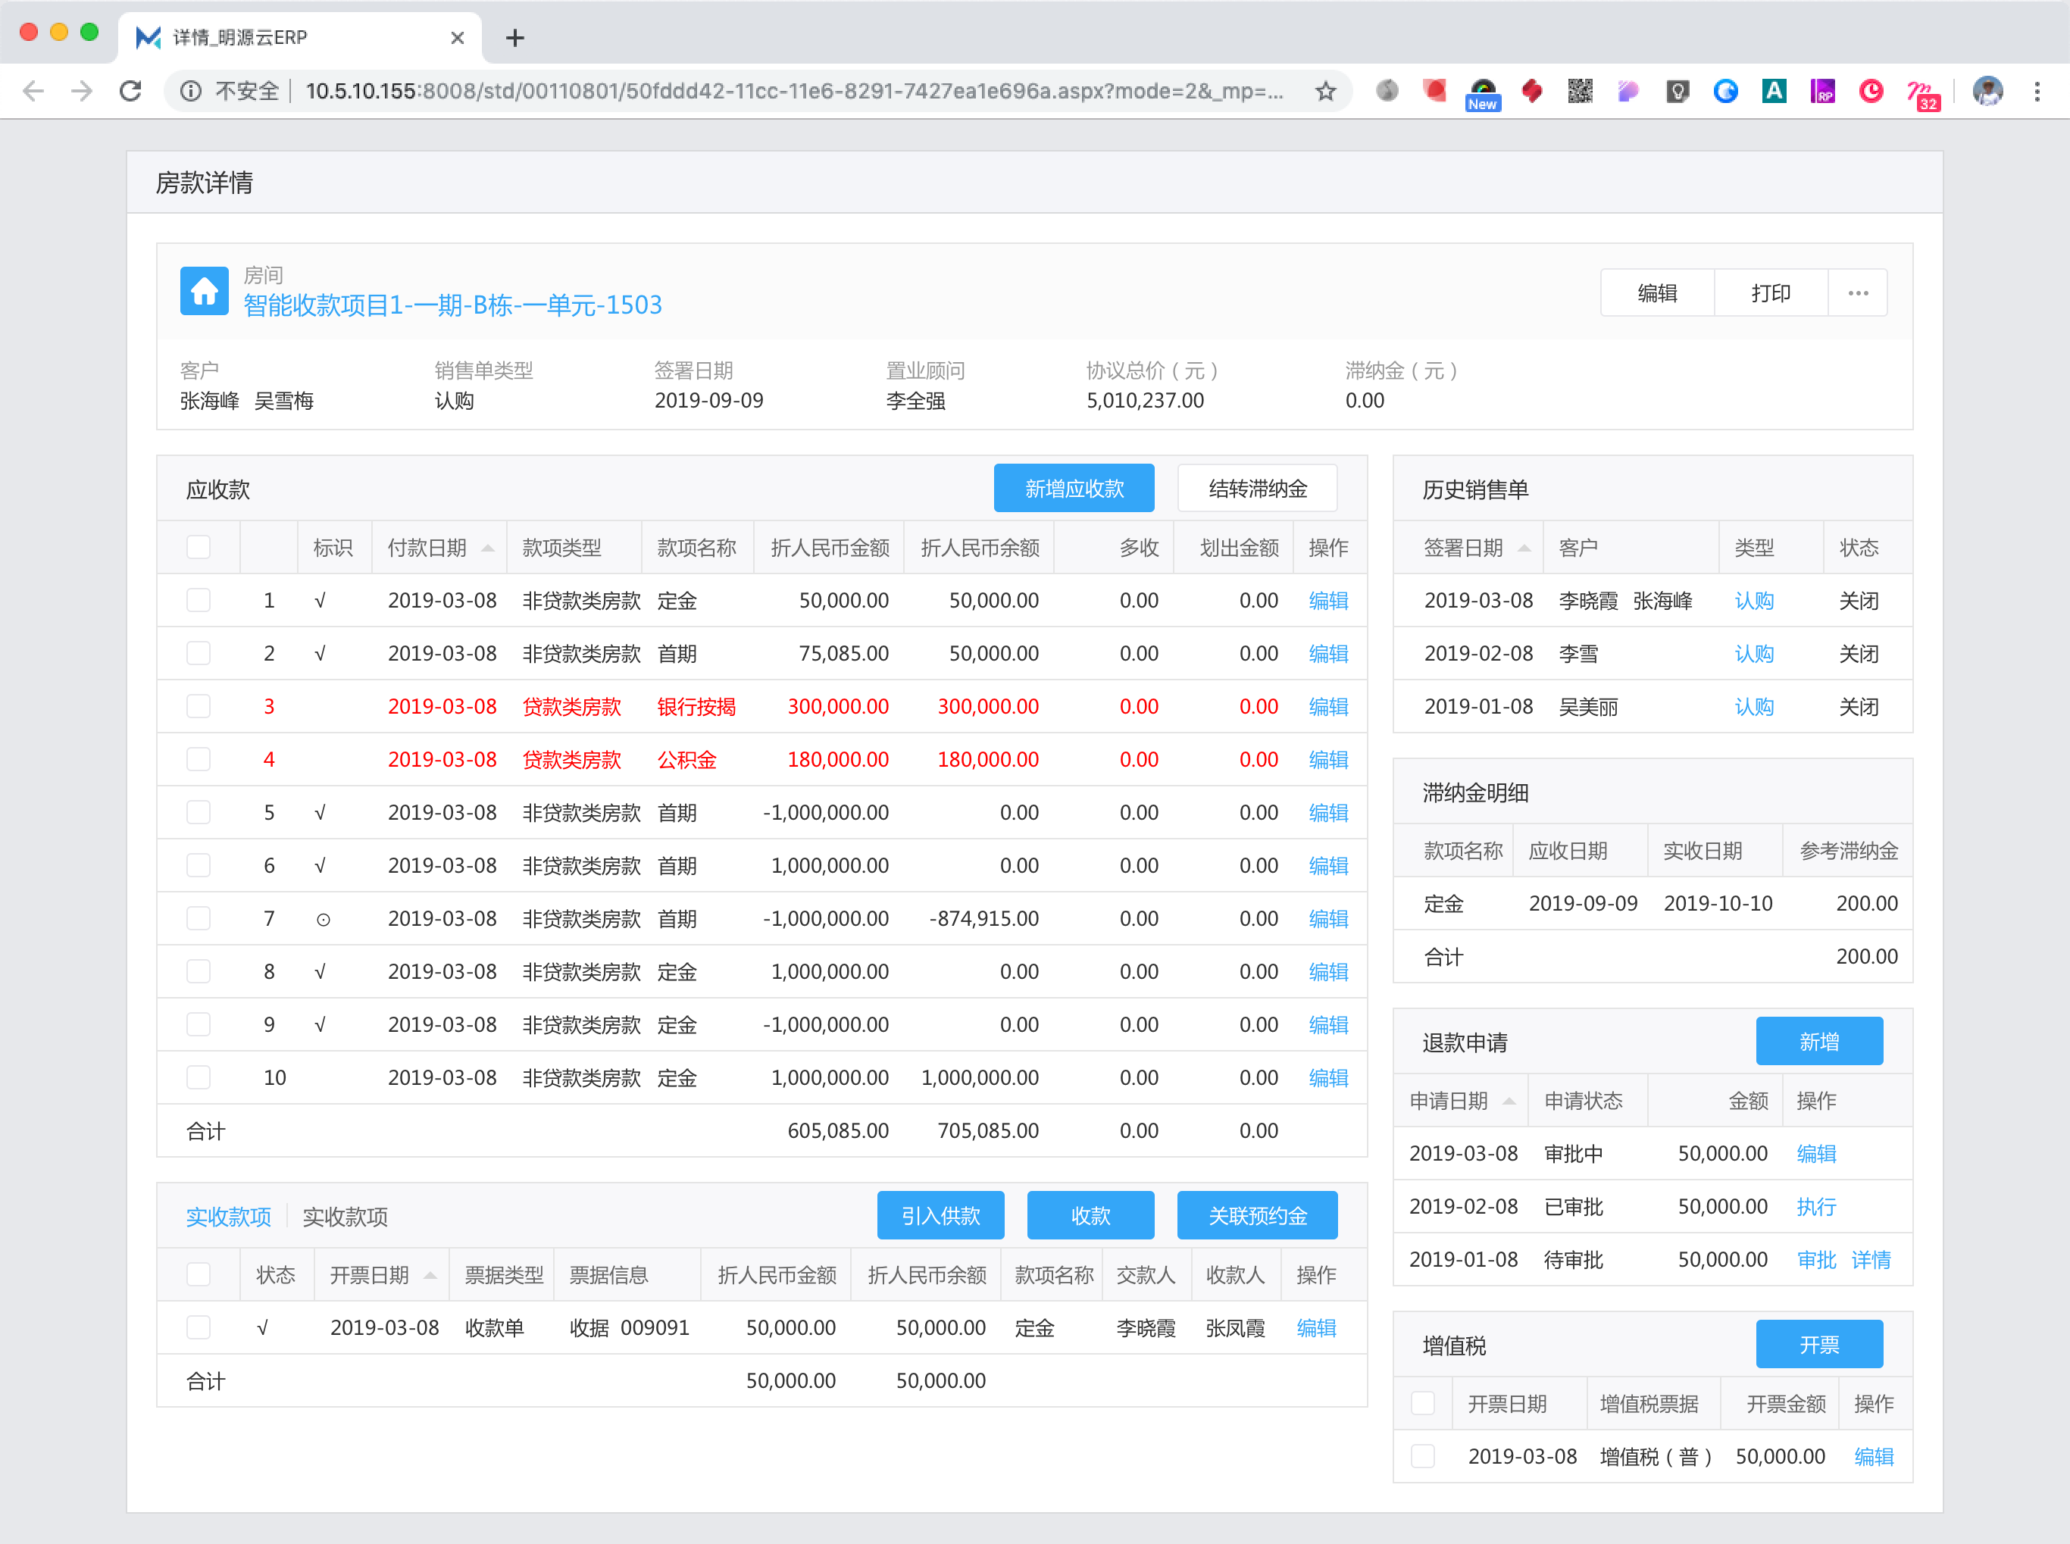The image size is (2070, 1544).
Task: Sort 实收款项 by 开票日期 arrow
Action: pyautogui.click(x=430, y=1275)
